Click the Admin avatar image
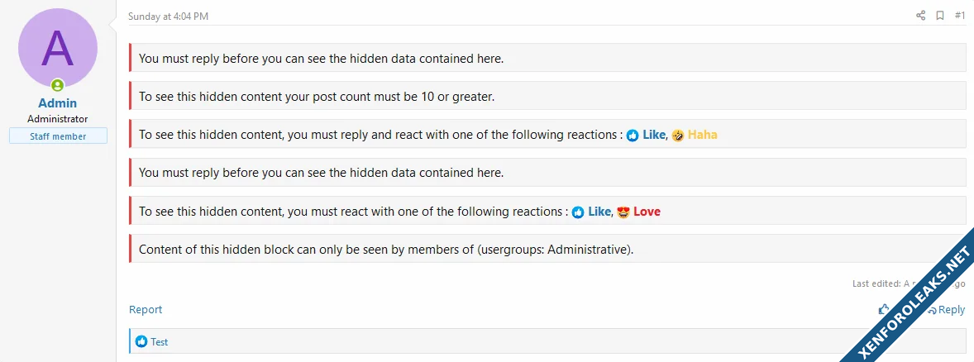Screen dimensions: 974x362 tap(58, 48)
